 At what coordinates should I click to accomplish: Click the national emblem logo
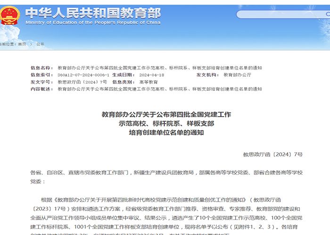pyautogui.click(x=8, y=15)
